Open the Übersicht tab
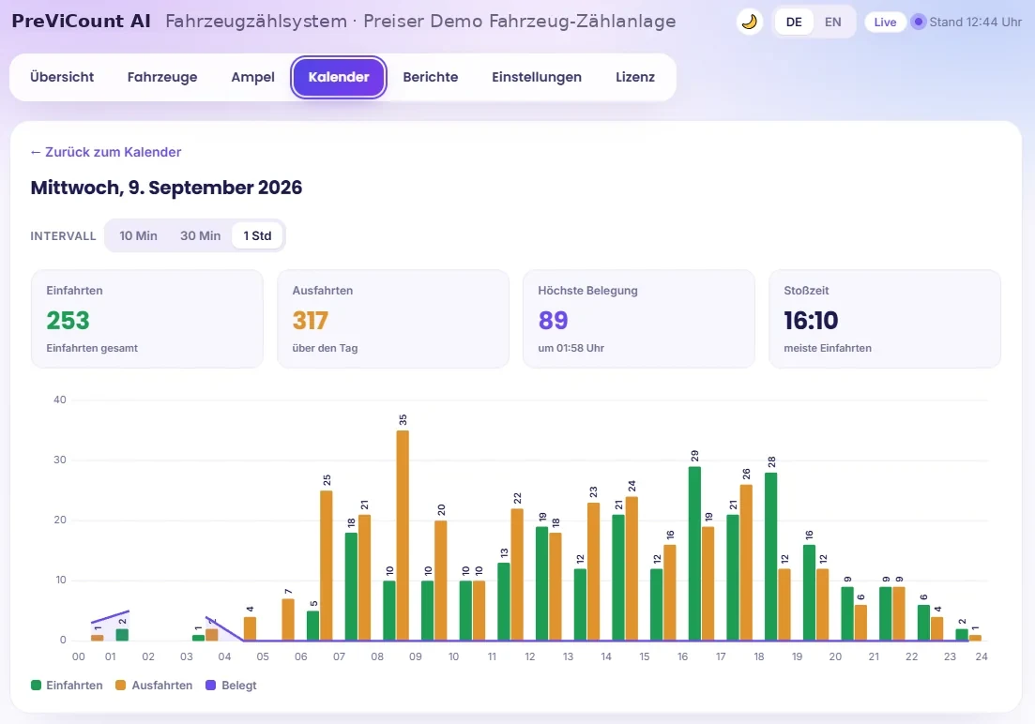 point(62,77)
